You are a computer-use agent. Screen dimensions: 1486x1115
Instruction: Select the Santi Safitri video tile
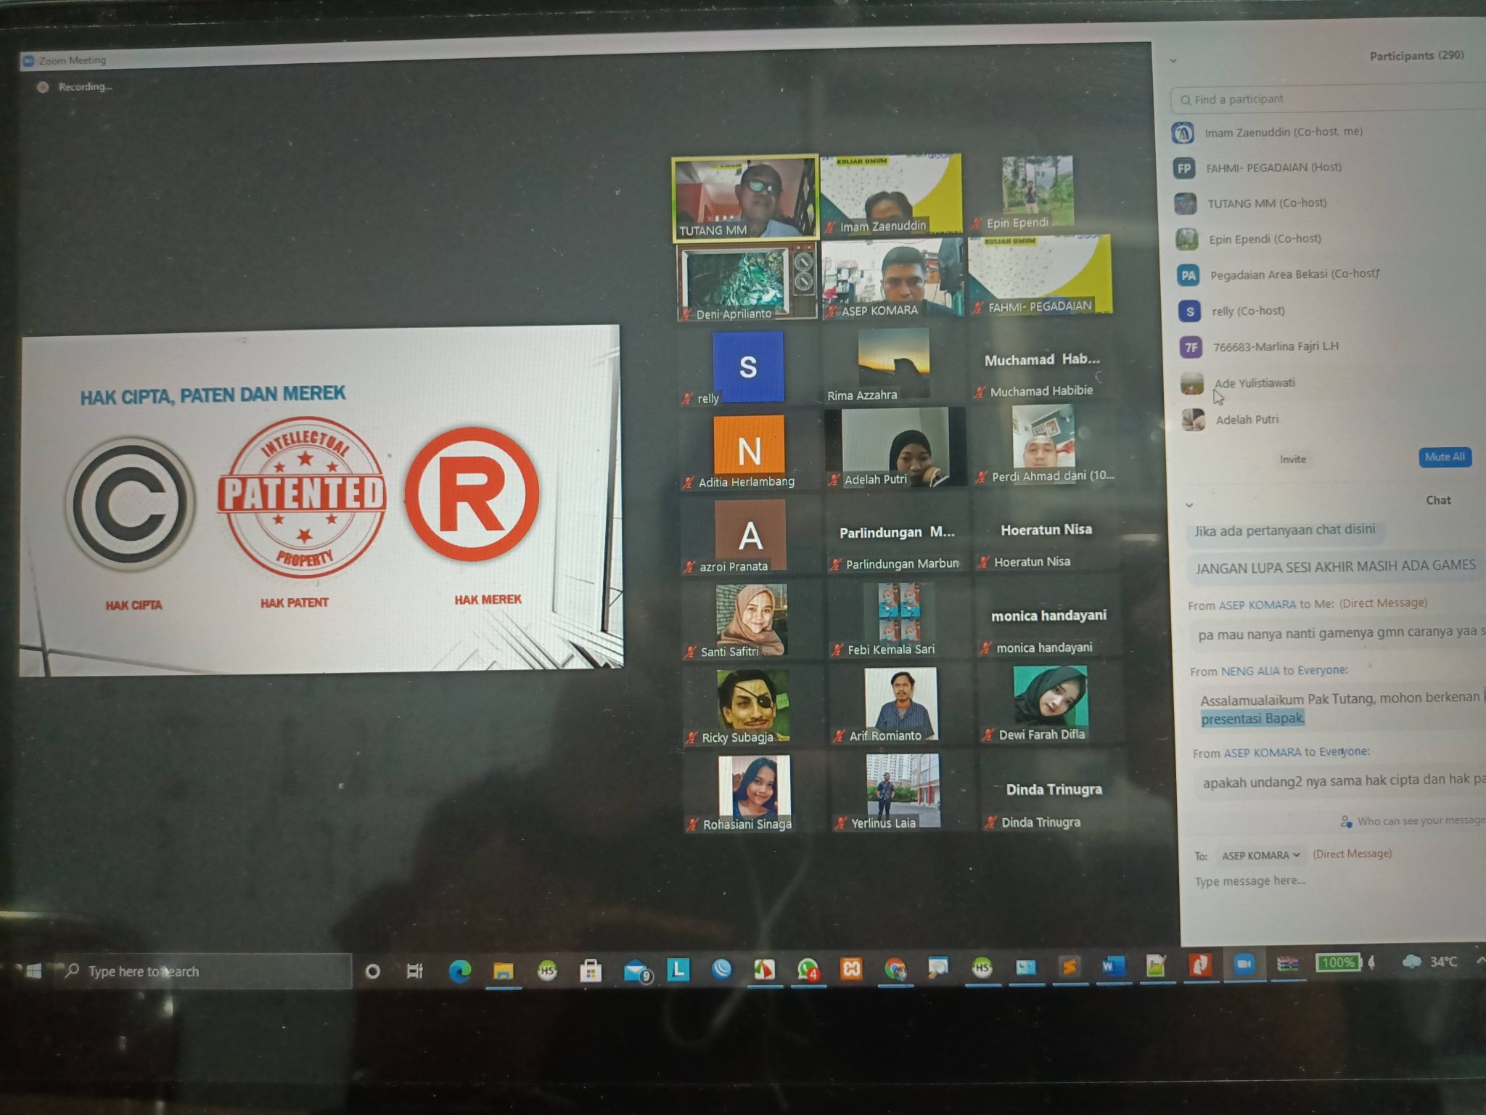tap(752, 621)
